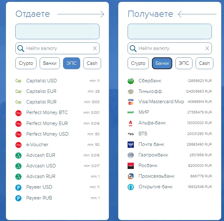Select Cash filter under Получаете
Viewport: 224px width, 221px height.
pyautogui.click(x=204, y=63)
